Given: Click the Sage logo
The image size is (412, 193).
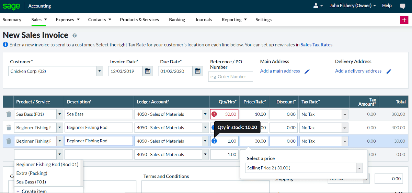Looking at the screenshot, I should coord(11,6).
